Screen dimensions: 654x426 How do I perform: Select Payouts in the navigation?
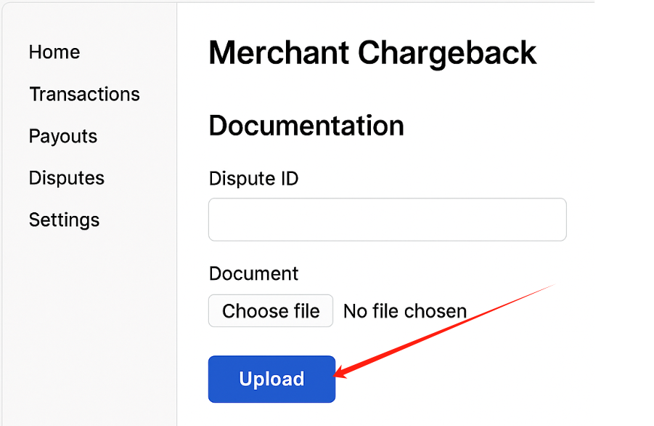tap(63, 137)
